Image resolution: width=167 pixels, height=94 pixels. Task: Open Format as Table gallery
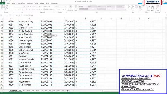coord(76,8)
